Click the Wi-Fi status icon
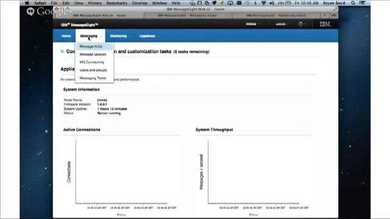Viewport: 390px width, 219px height. (264, 3)
